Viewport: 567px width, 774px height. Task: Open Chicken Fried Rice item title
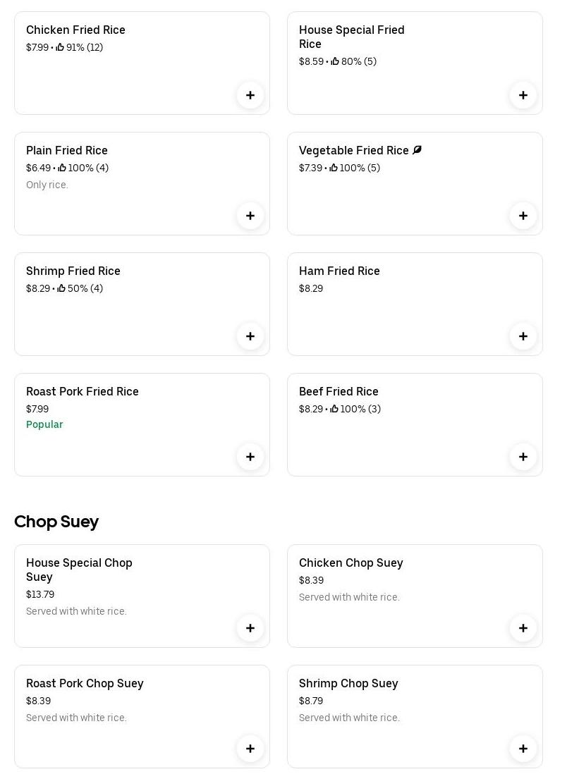(x=75, y=30)
